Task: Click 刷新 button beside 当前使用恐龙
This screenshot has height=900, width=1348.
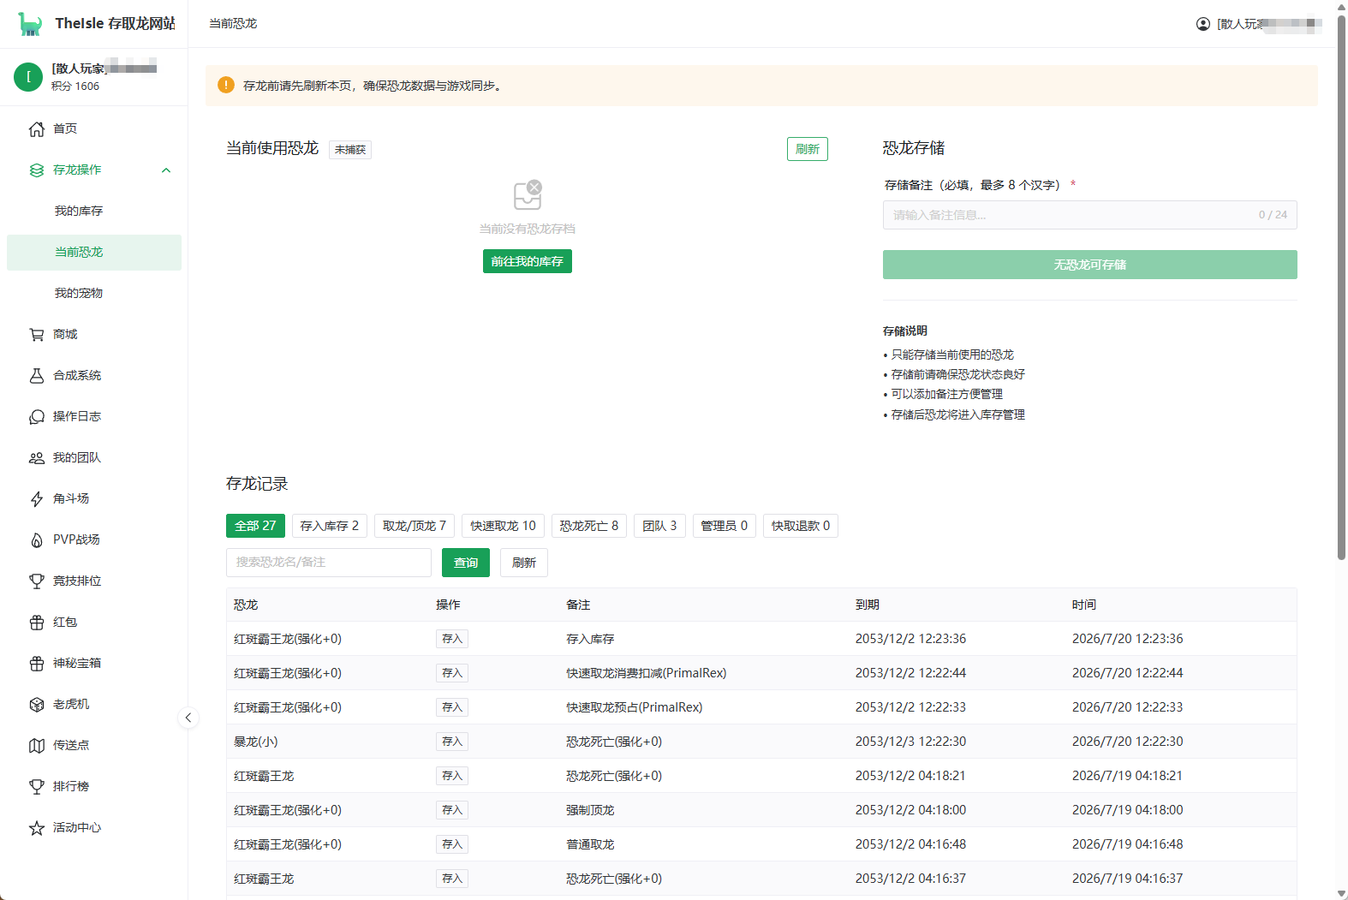Action: coord(808,149)
